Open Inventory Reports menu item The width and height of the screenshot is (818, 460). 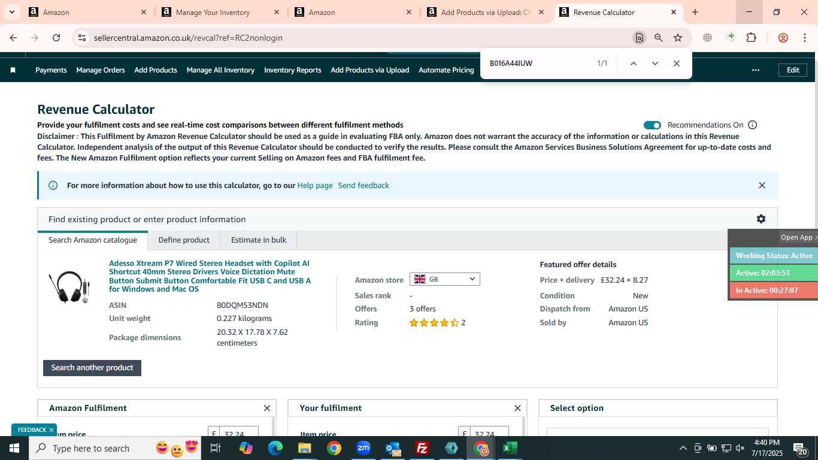pyautogui.click(x=293, y=70)
